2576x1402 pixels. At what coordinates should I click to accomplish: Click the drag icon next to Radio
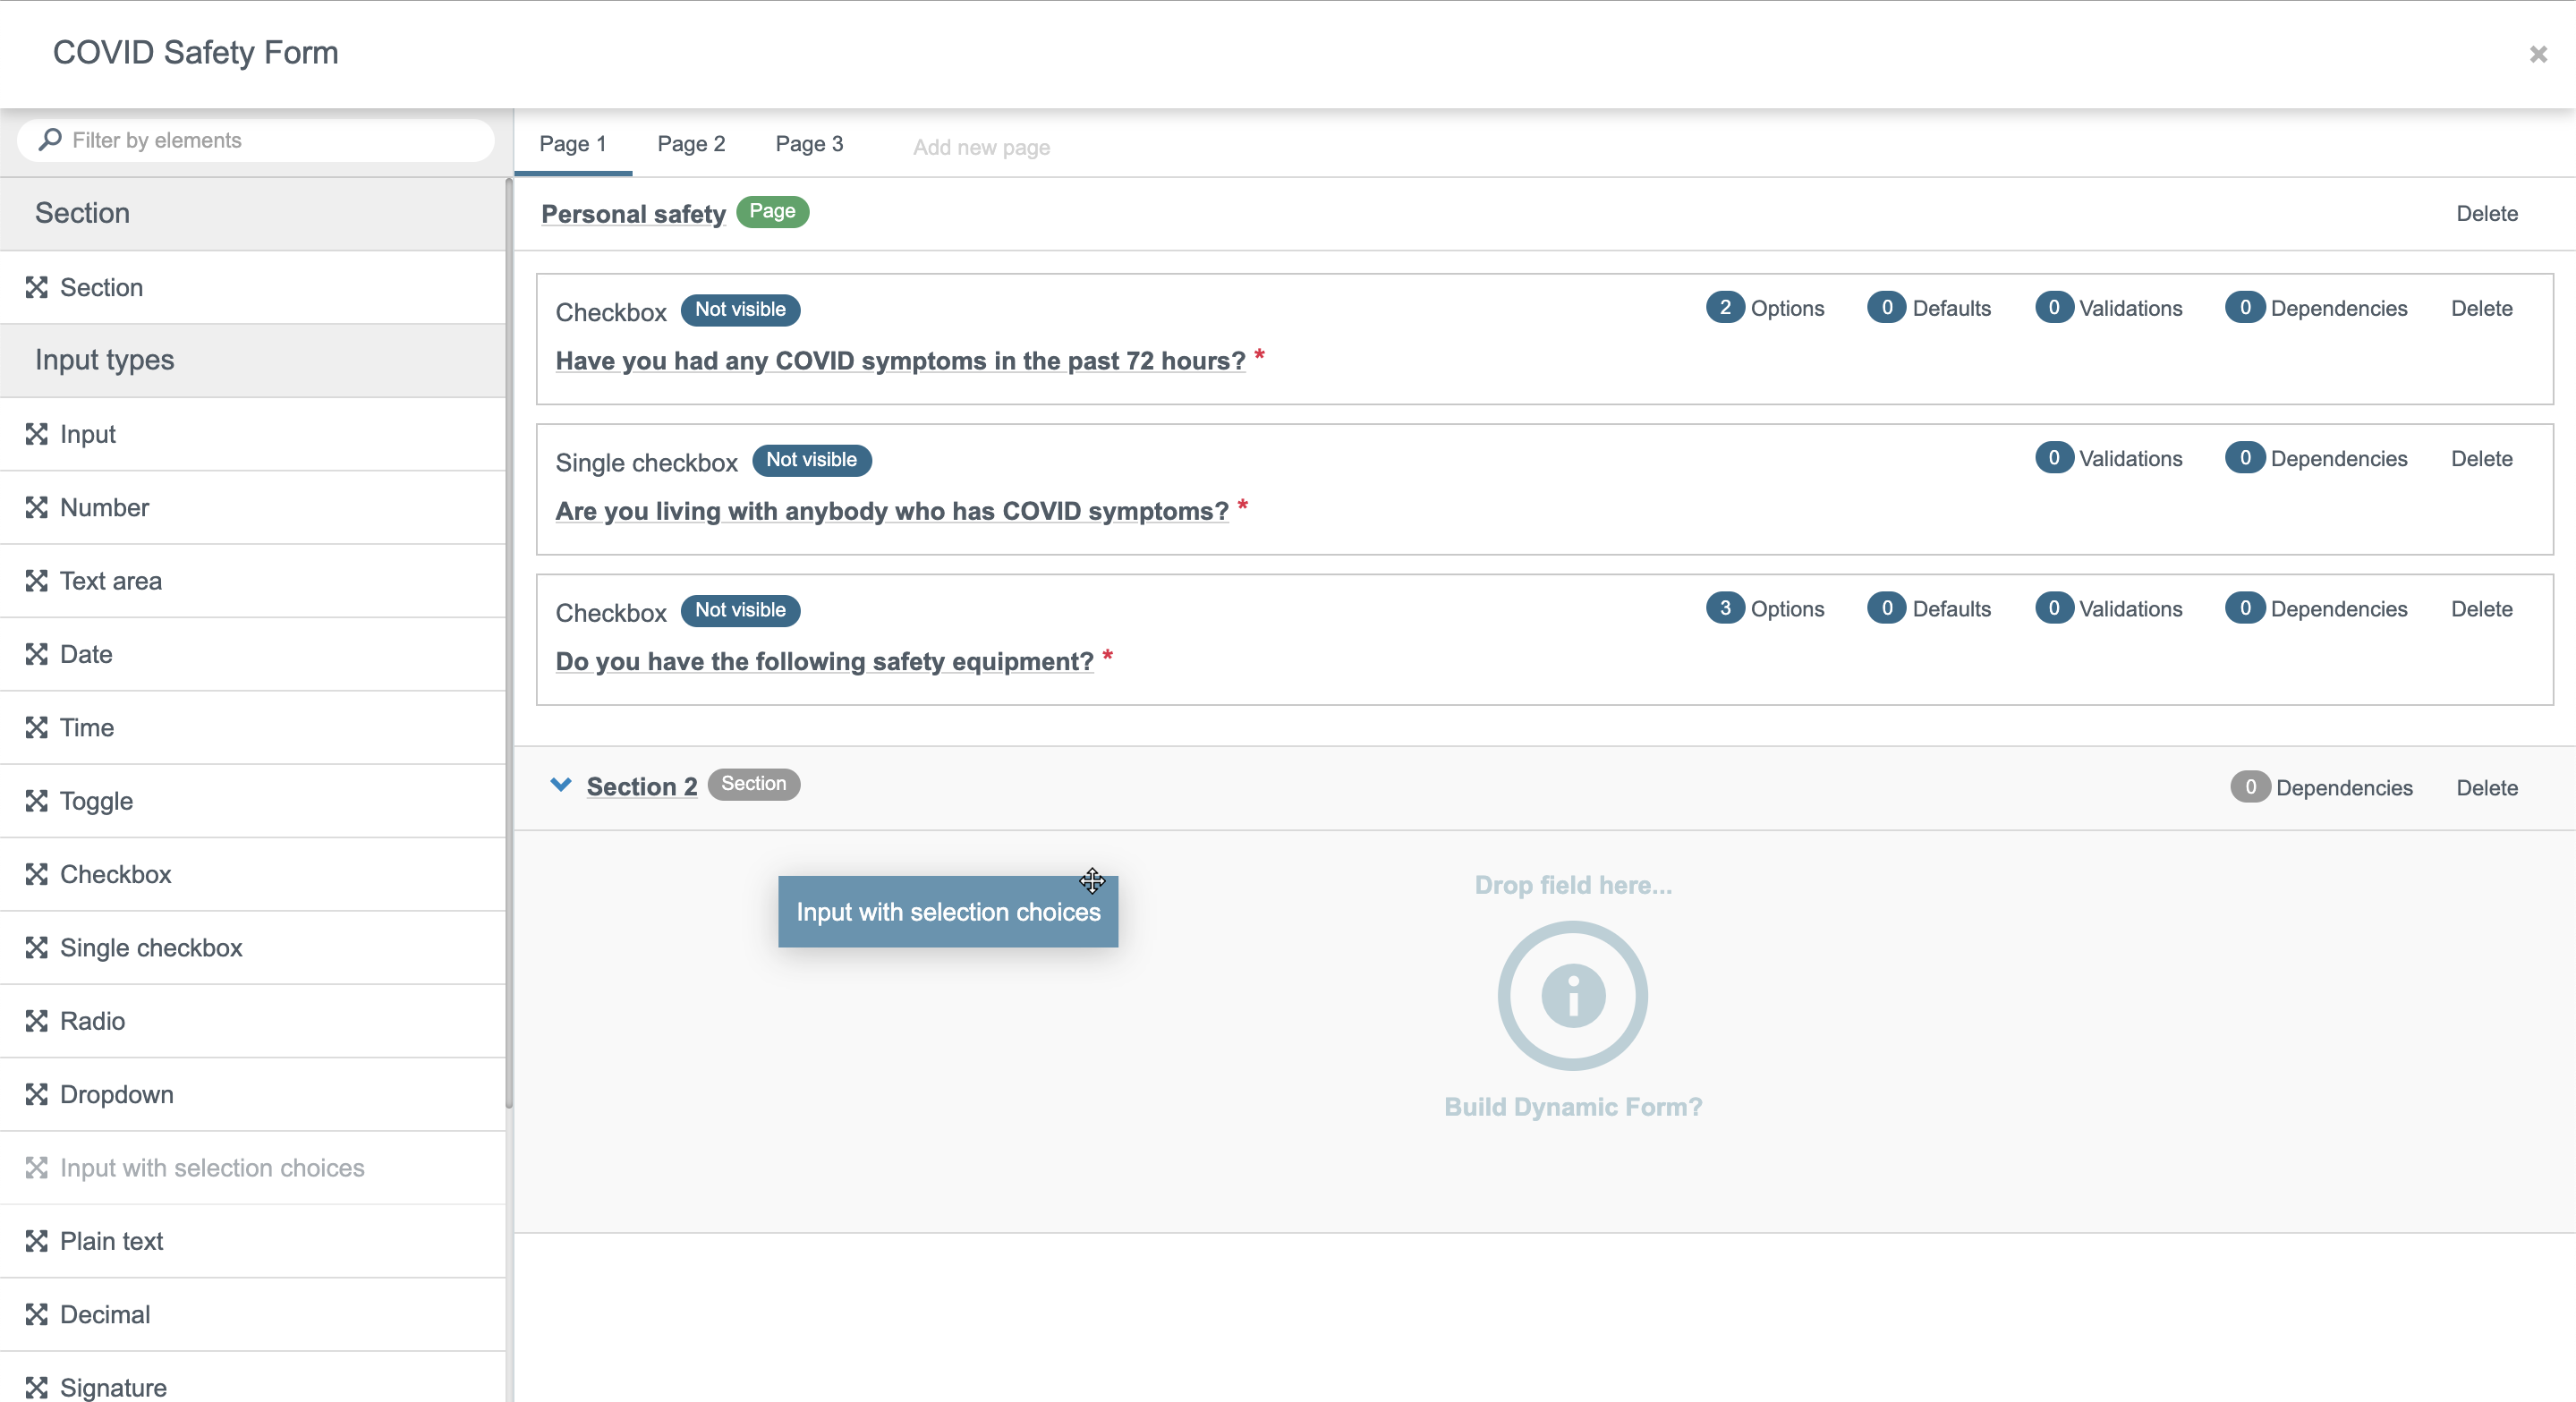(37, 1021)
